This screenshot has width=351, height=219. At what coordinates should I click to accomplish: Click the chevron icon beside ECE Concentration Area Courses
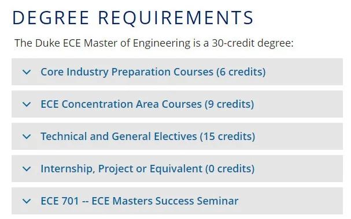pyautogui.click(x=27, y=104)
